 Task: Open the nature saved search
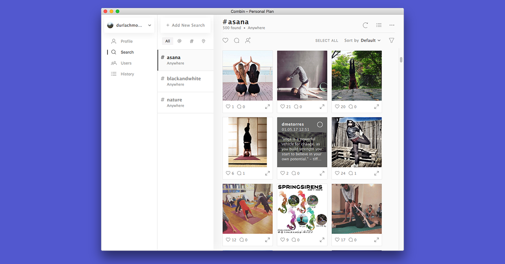[186, 103]
